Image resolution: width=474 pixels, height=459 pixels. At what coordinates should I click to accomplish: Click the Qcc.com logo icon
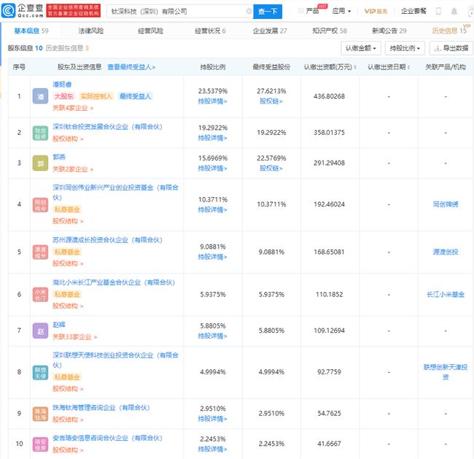(8, 11)
